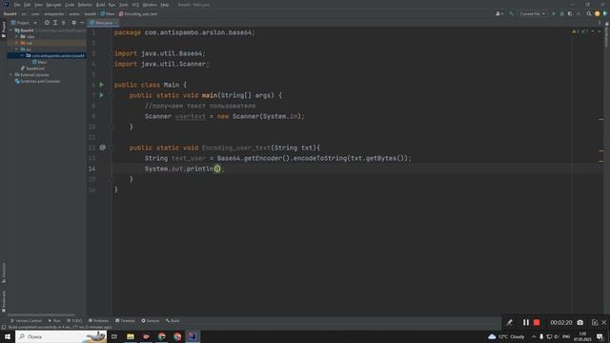Click Main in the navigation breadcrumb
The image size is (610, 343).
108,13
